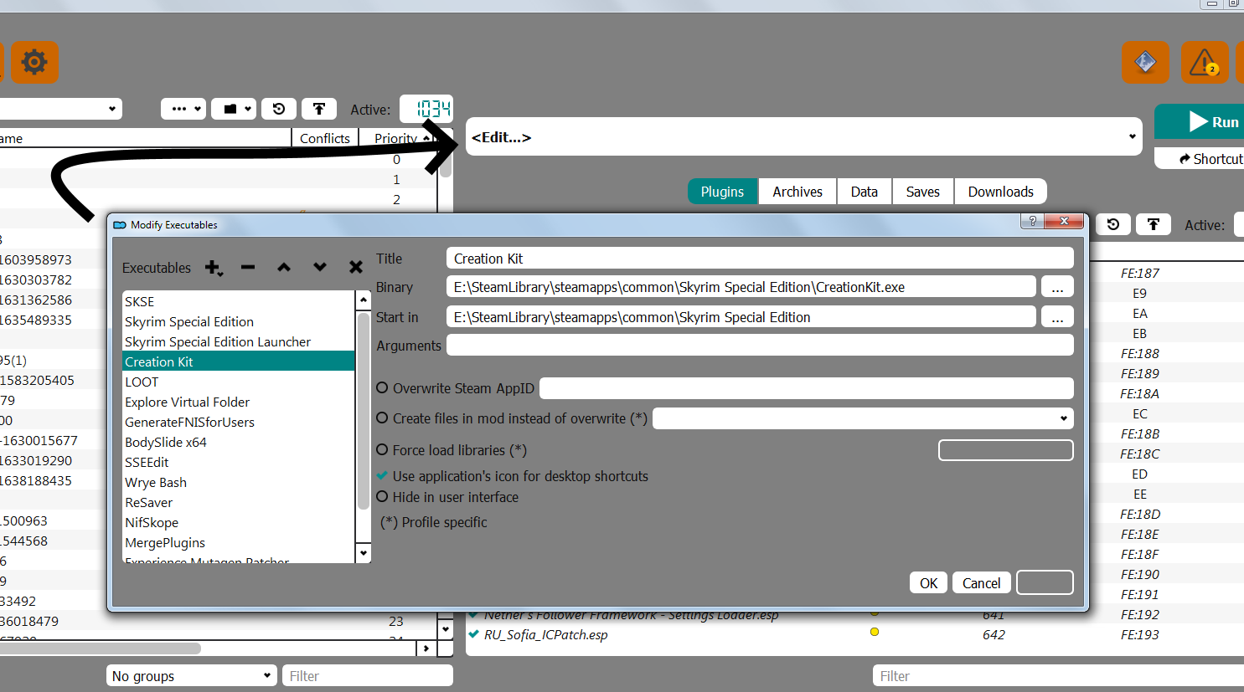Screen dimensions: 1244x692
Task: Click the down arrow of the executables list scrollbar
Action: point(364,553)
